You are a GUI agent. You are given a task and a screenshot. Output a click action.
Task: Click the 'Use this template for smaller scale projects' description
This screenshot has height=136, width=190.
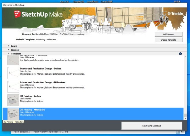[49, 60]
